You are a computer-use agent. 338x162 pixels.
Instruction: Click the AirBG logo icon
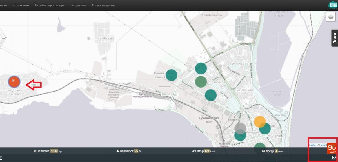point(333,5)
